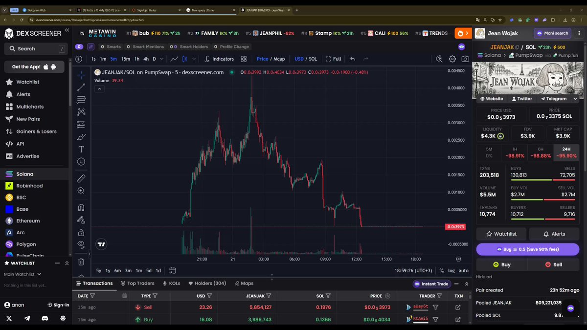Open Discord icon in sidebar footer

tap(45, 318)
